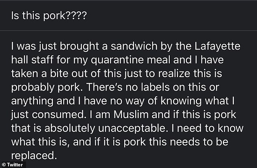Viewport: 257px width, 168px height.
Task: Place cursor on the word "brought"
Action: (79, 47)
